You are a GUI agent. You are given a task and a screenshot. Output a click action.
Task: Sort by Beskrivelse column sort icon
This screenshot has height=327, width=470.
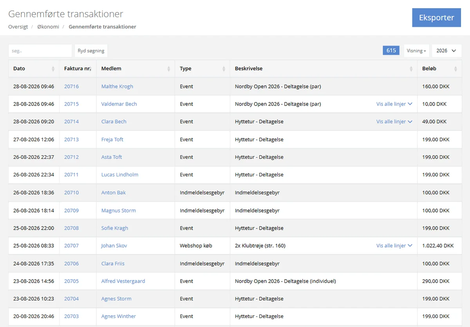[x=411, y=69]
